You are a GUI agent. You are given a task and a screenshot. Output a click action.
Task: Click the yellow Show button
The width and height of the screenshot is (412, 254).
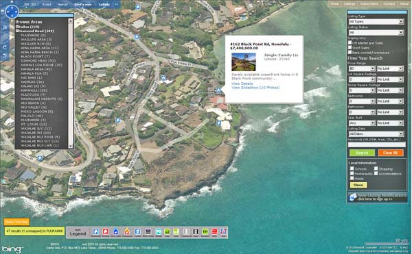tap(358, 185)
